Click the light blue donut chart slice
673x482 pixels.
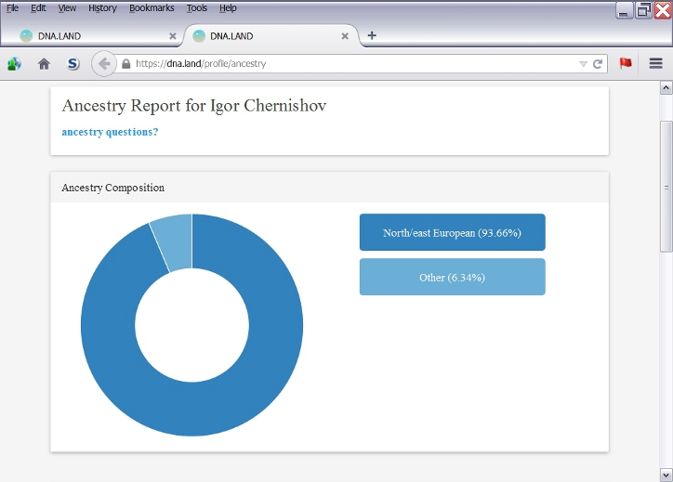[174, 242]
